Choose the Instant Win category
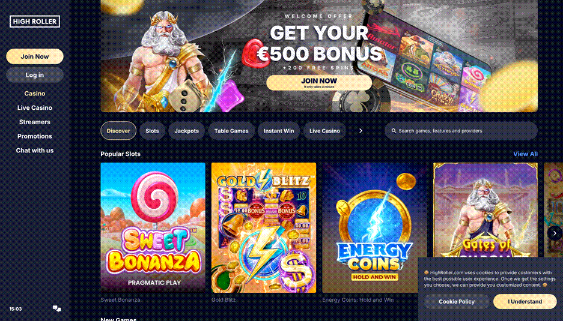The height and width of the screenshot is (321, 563). pos(279,131)
